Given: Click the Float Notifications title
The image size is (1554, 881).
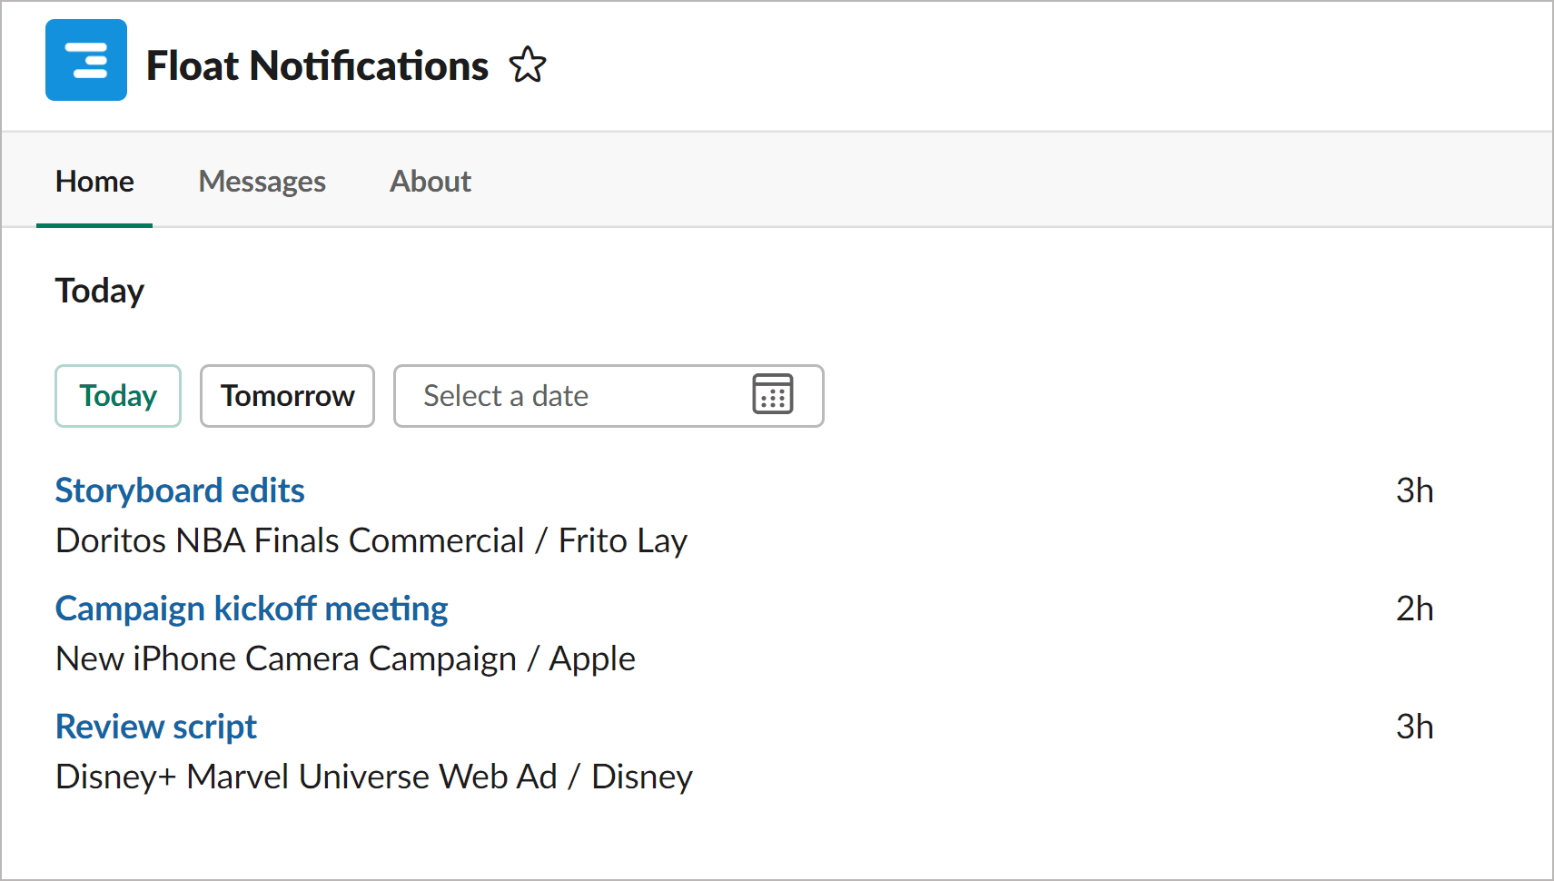Looking at the screenshot, I should (x=317, y=65).
